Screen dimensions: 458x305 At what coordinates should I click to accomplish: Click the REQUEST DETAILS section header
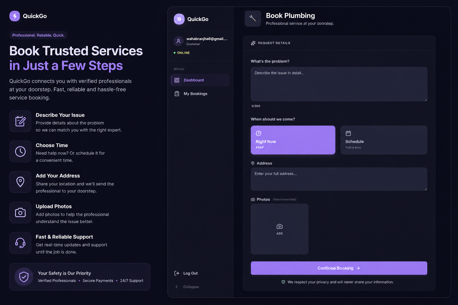[274, 43]
